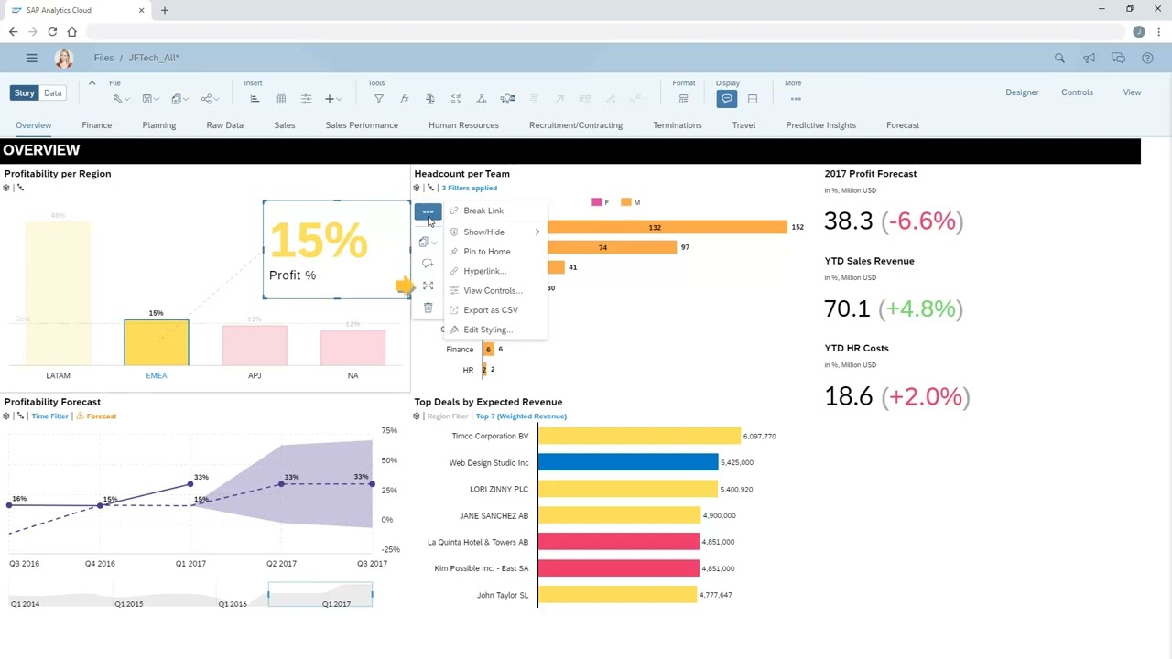Click the 3 Filters applied link

pyautogui.click(x=470, y=188)
